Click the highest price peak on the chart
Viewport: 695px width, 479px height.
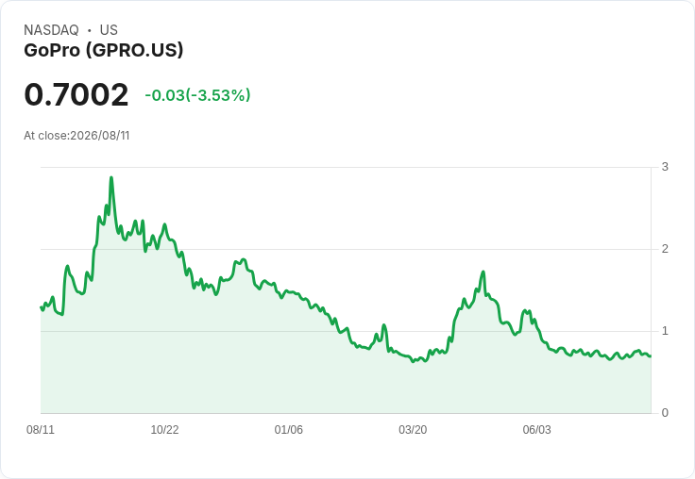111,177
